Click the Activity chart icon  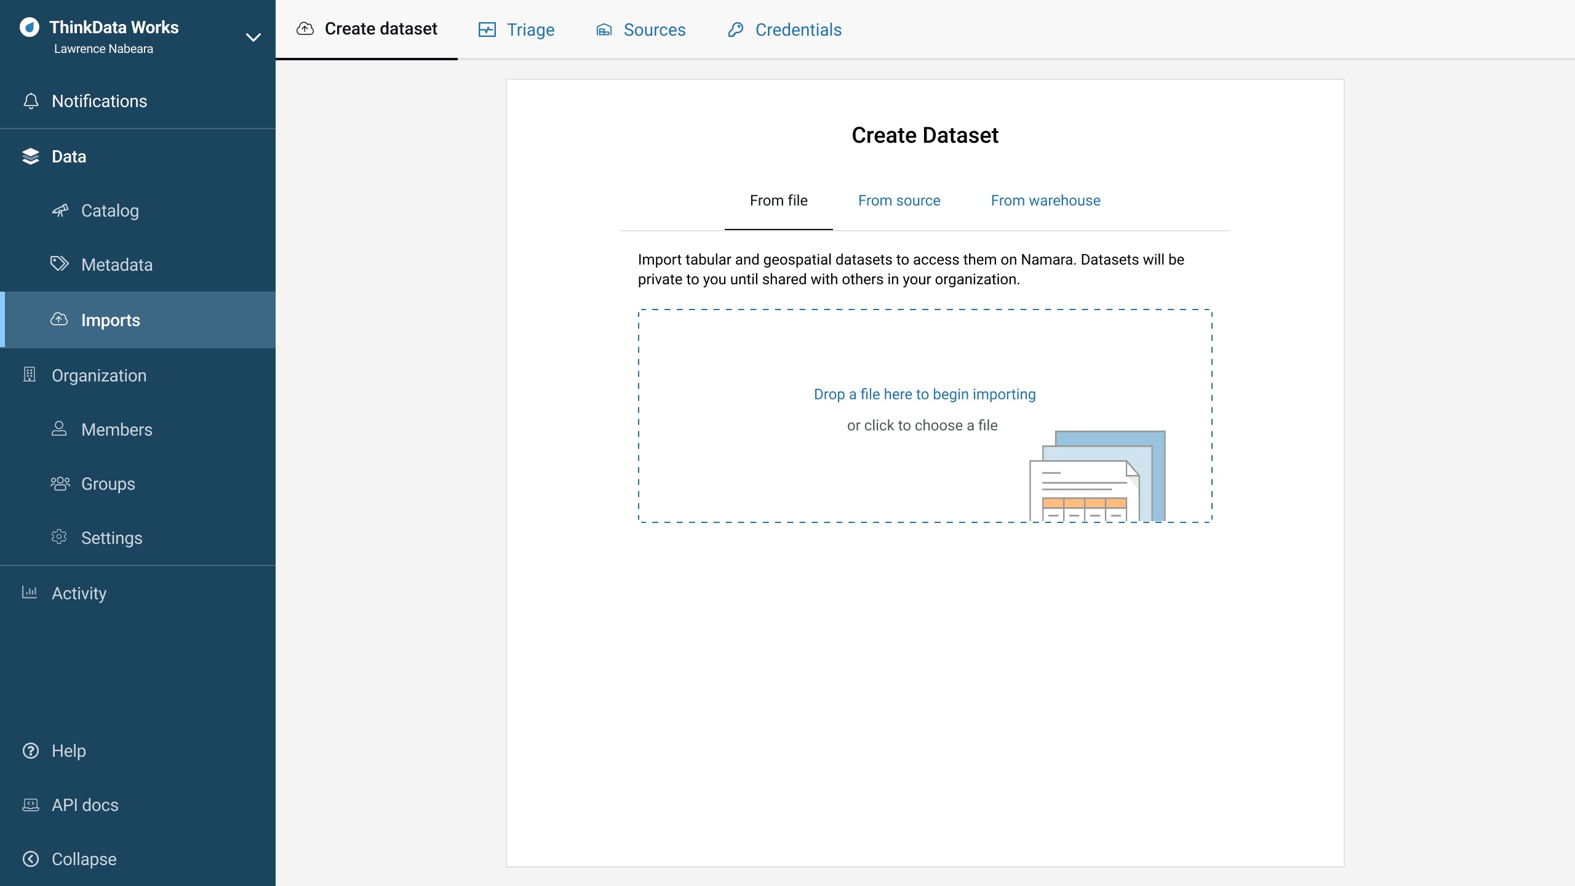[x=30, y=593]
